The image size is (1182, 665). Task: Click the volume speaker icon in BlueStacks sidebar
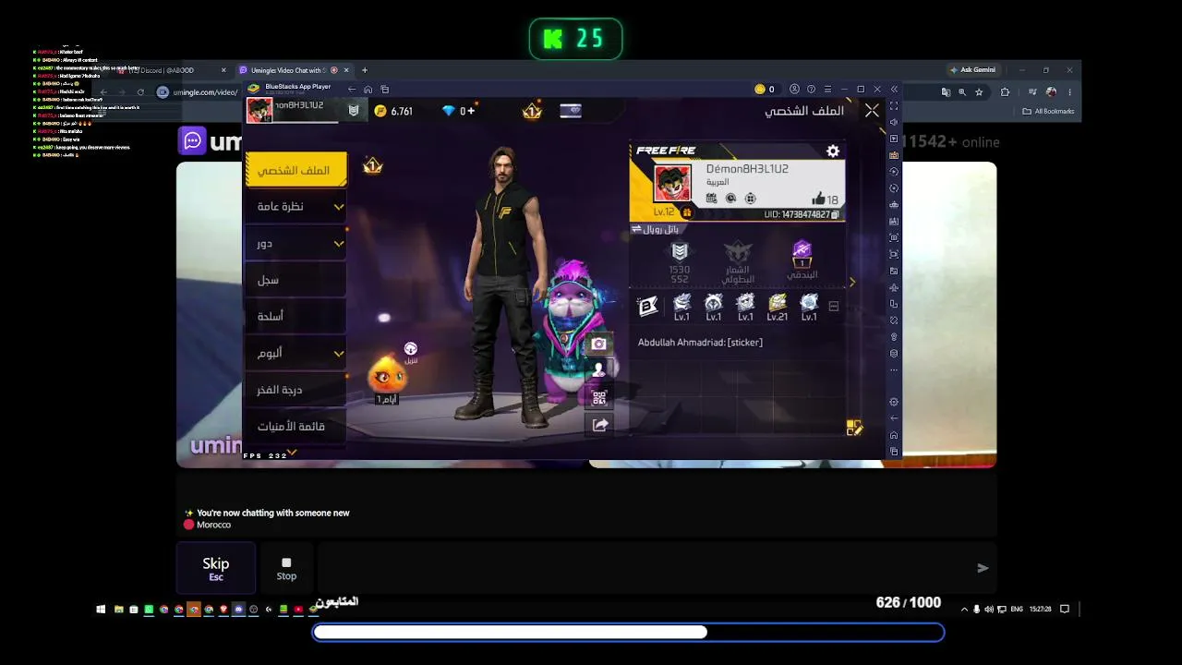[894, 123]
